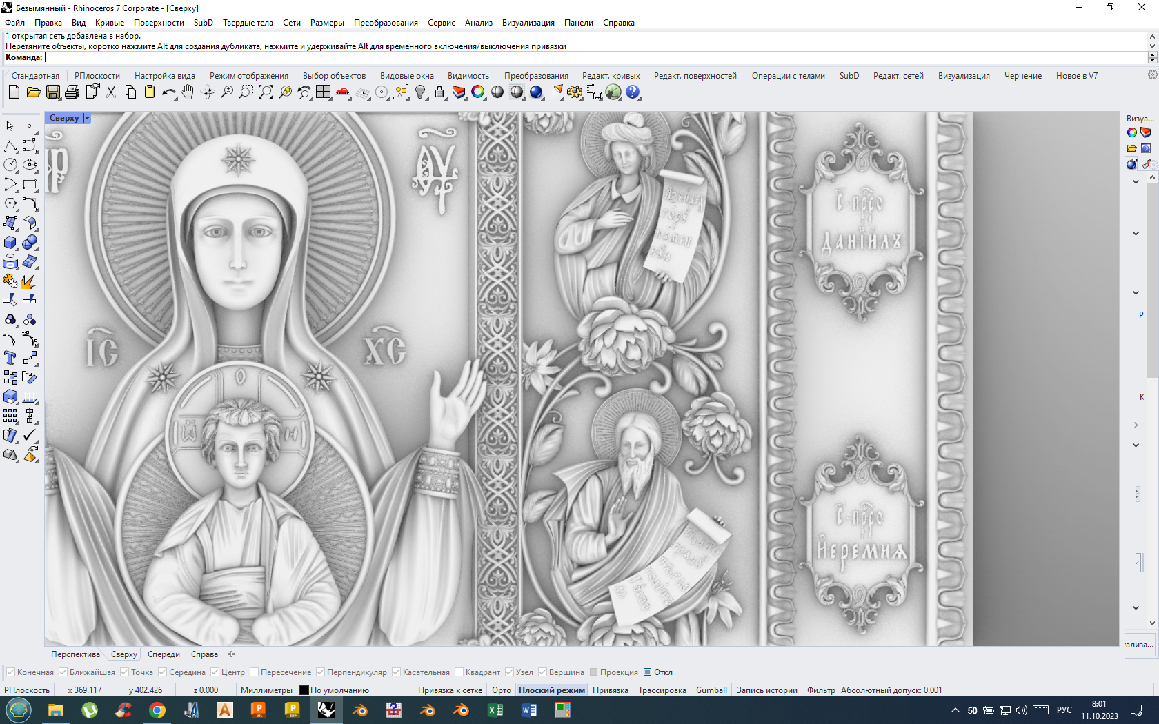The image size is (1159, 724).
Task: Open Help with the question mark icon
Action: pos(633,92)
